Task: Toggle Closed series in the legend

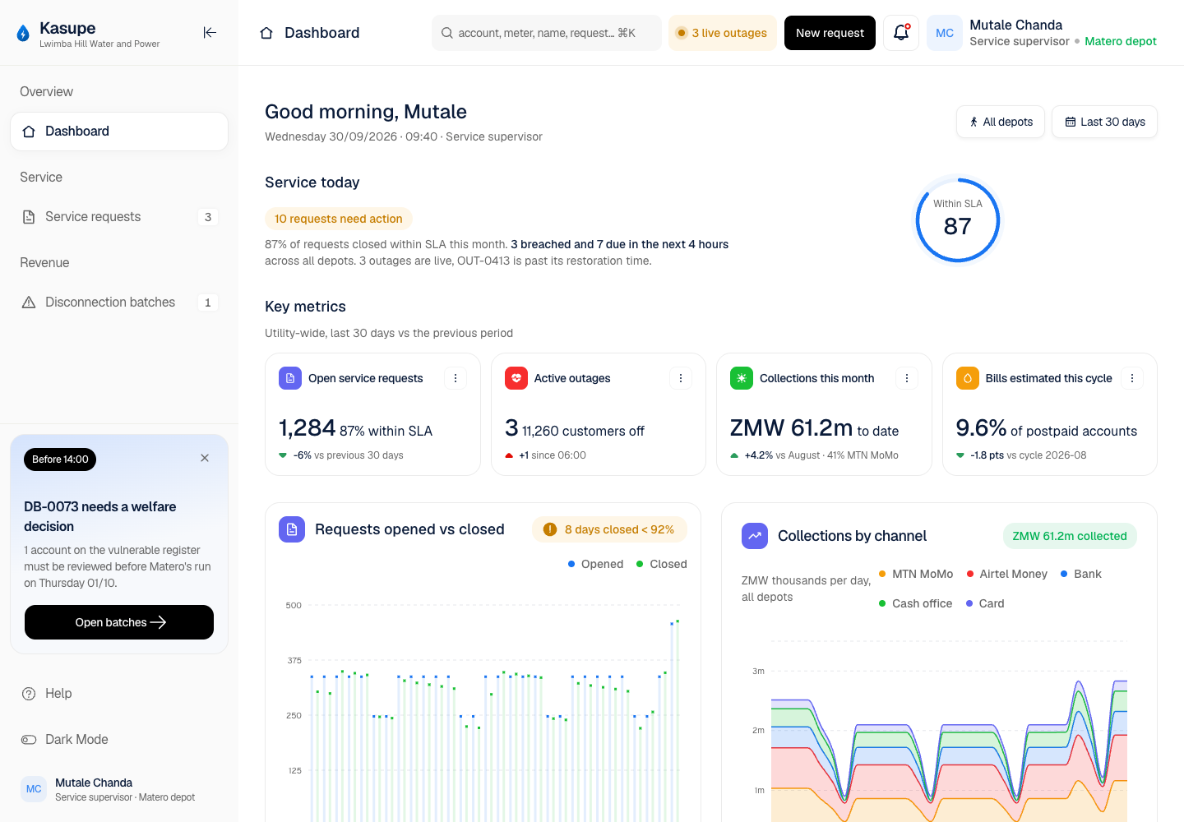Action: [662, 564]
